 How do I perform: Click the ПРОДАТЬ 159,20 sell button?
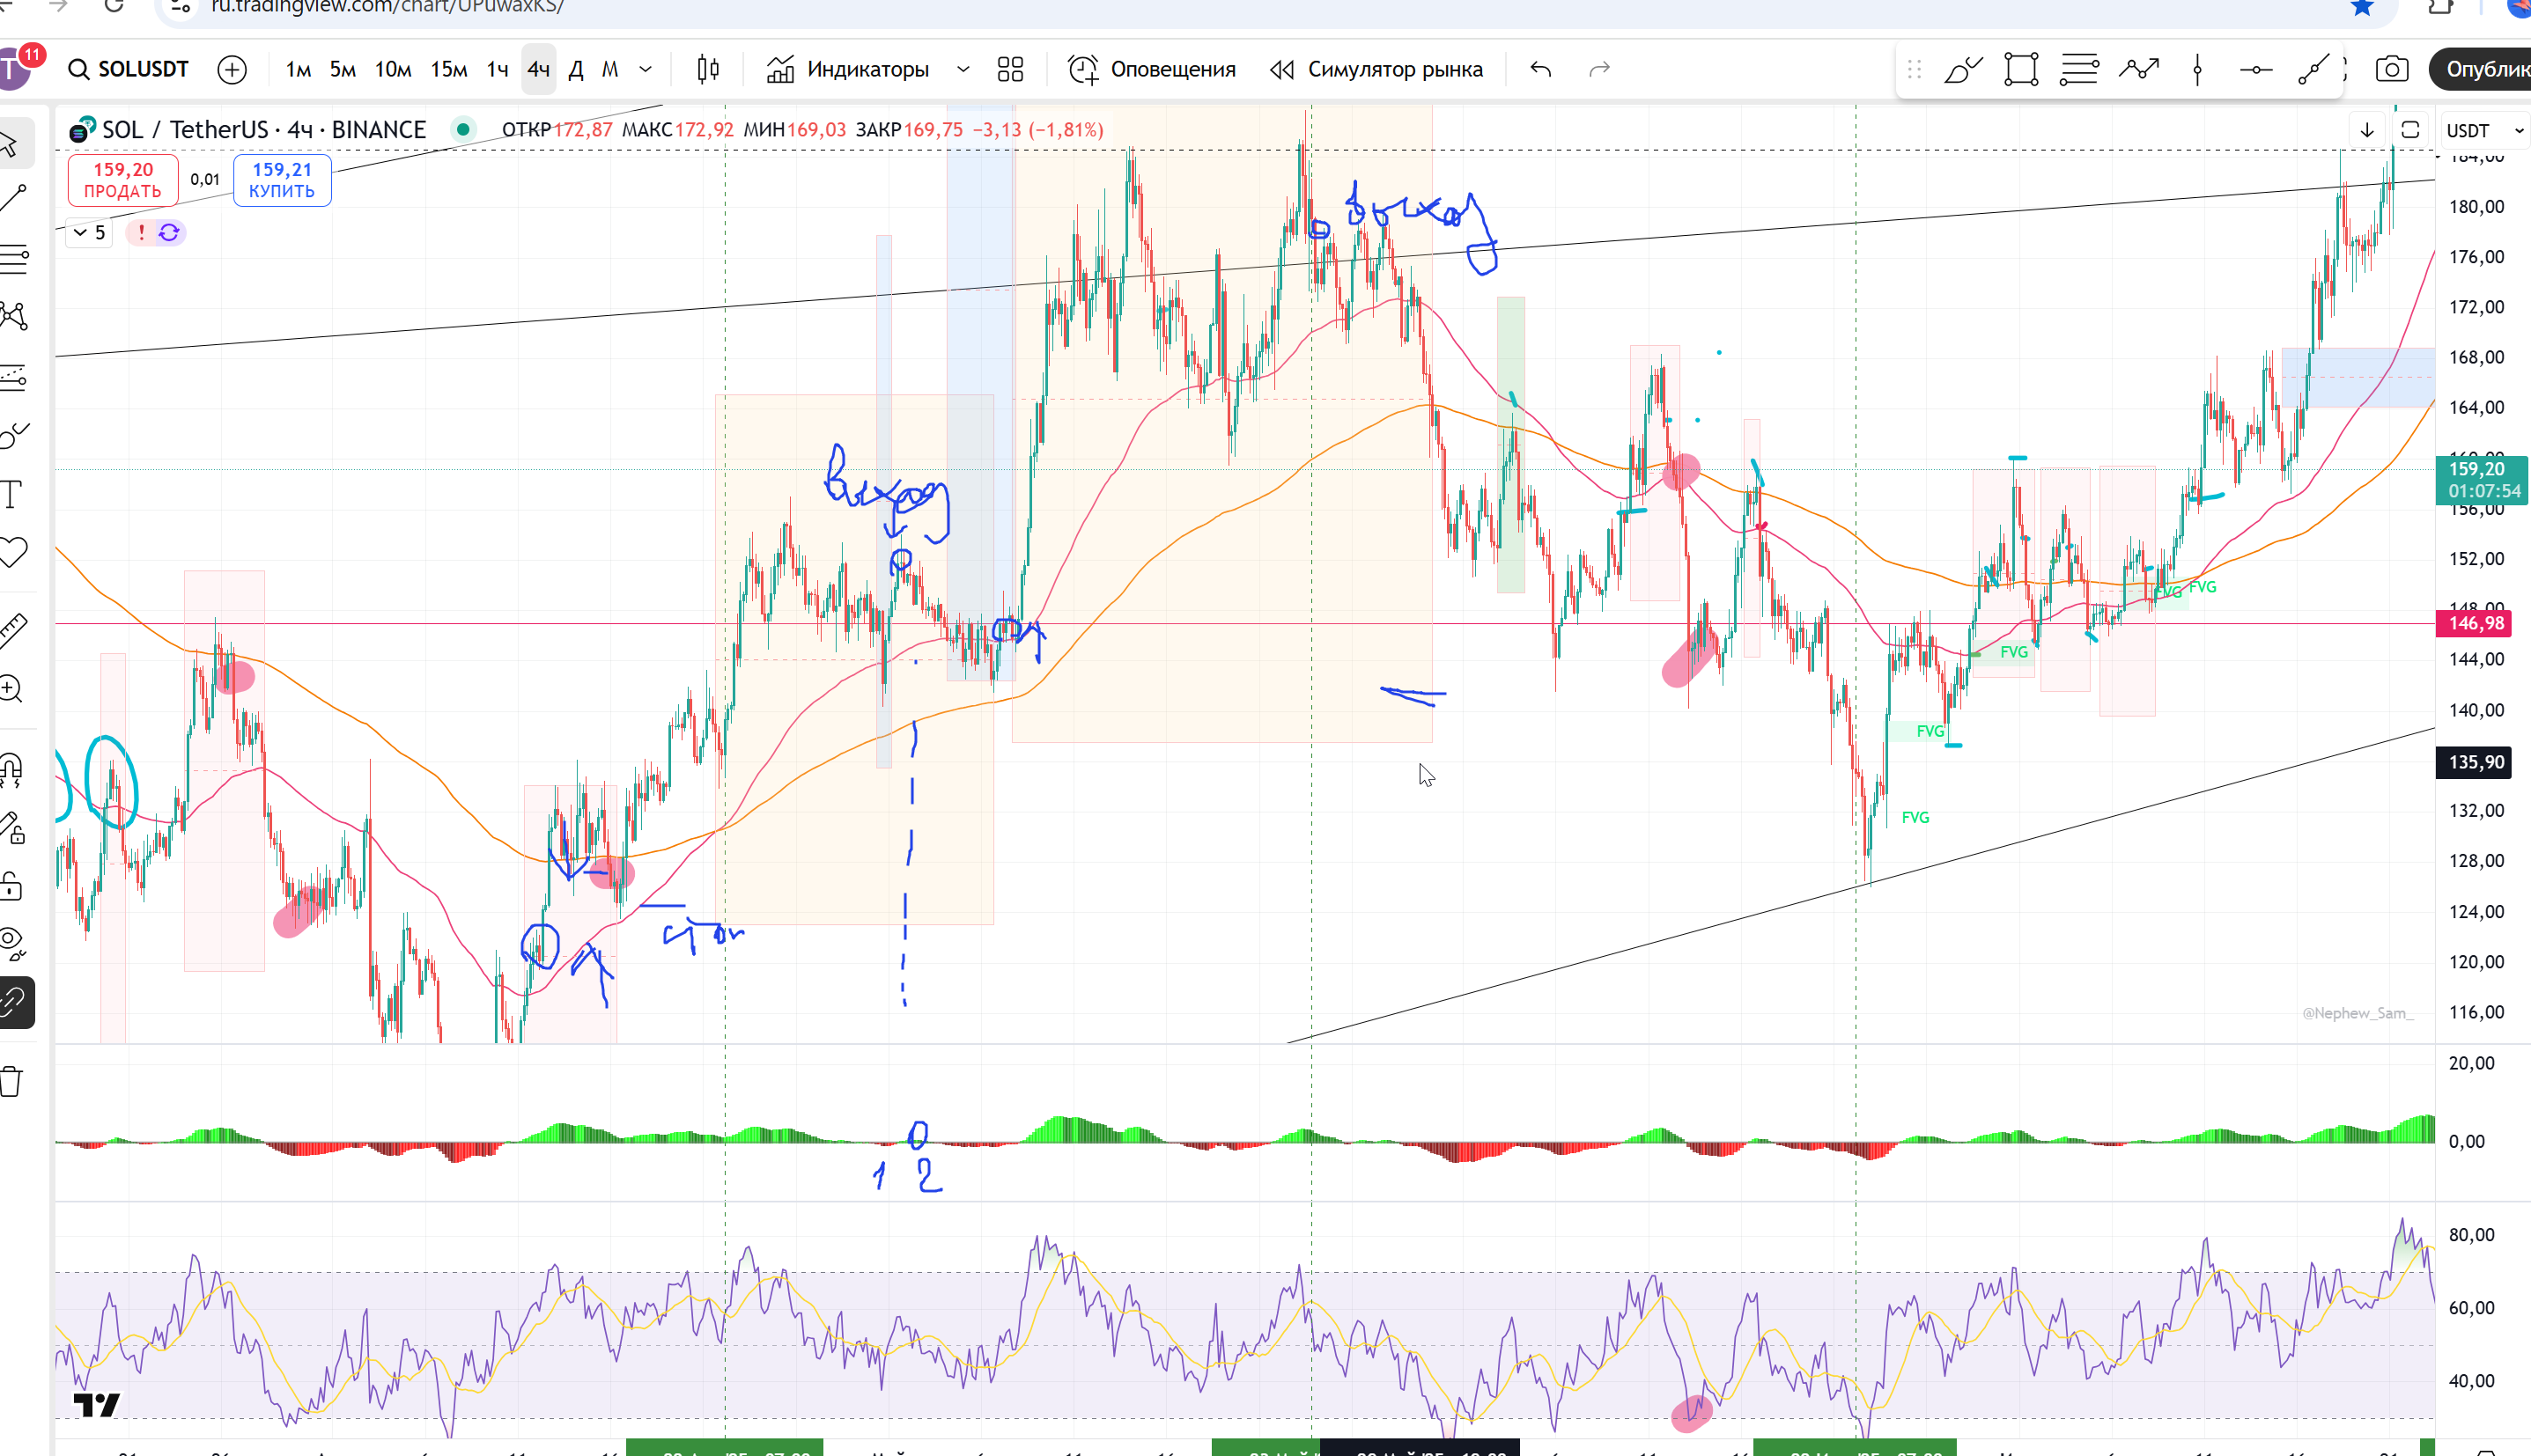(123, 180)
